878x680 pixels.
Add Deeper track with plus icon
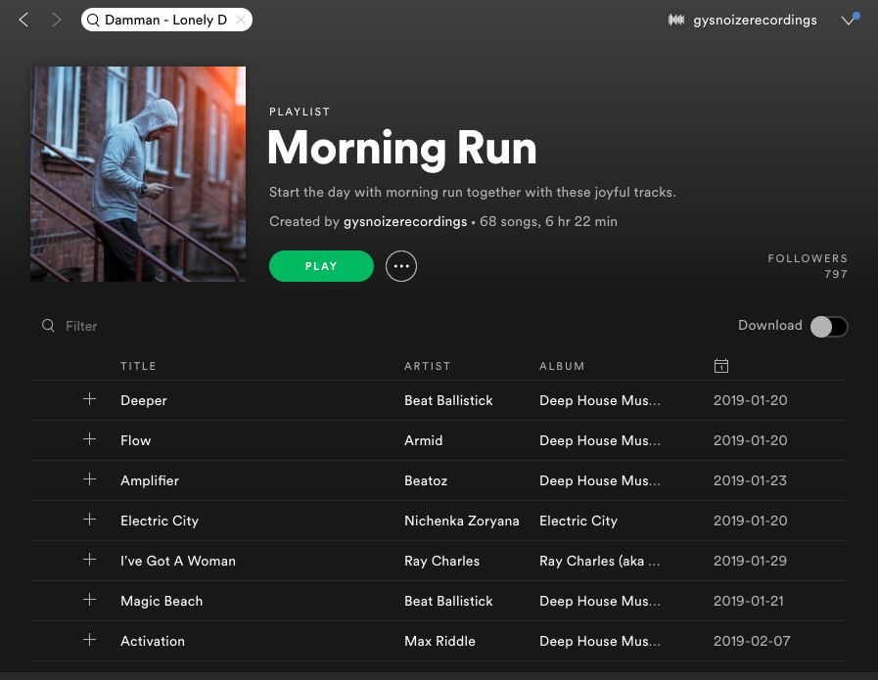coord(89,399)
